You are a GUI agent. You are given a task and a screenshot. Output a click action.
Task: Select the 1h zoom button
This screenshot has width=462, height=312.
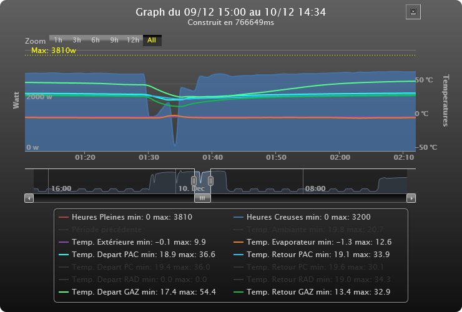click(58, 40)
